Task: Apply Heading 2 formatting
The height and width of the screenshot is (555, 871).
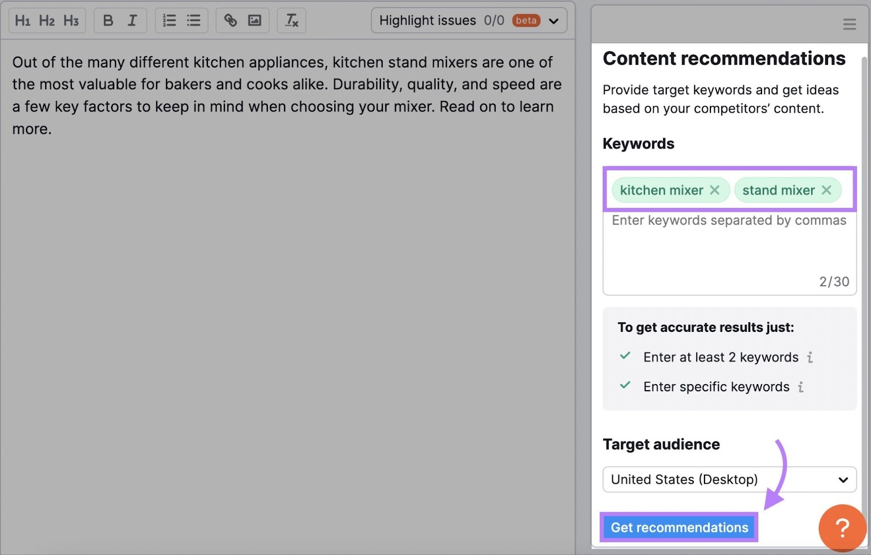Action: pos(47,20)
